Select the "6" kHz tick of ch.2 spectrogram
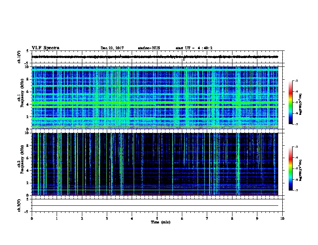The image size is (318, 245). point(28,158)
